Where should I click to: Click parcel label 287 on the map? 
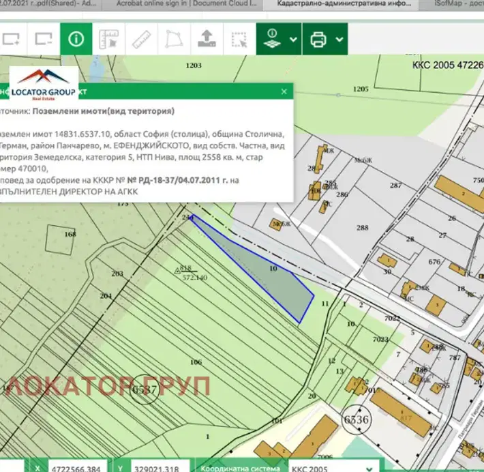(x=395, y=185)
